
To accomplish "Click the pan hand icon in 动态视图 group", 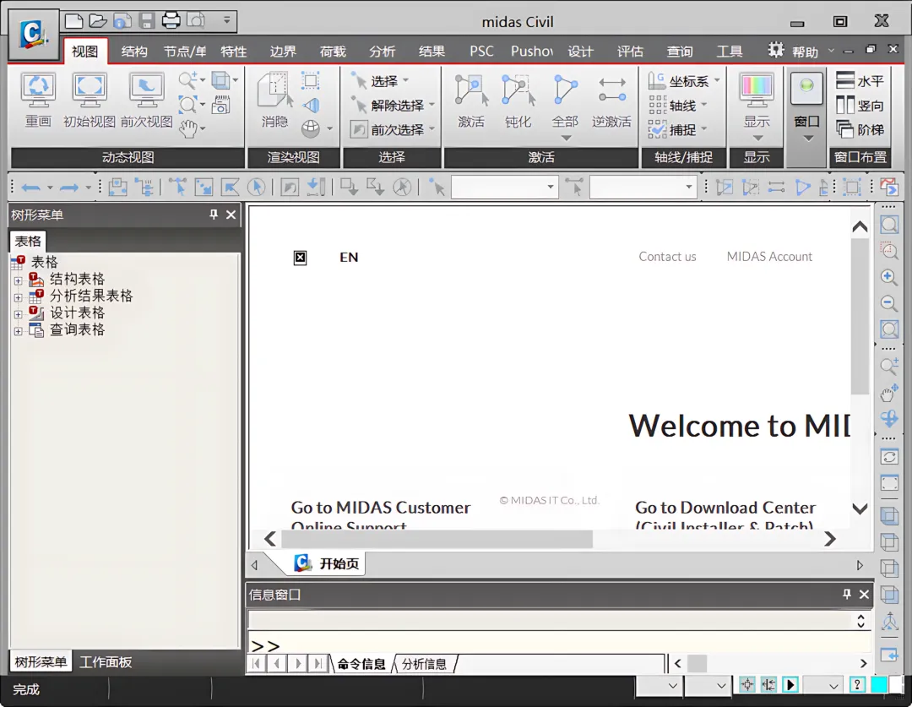I will [188, 128].
